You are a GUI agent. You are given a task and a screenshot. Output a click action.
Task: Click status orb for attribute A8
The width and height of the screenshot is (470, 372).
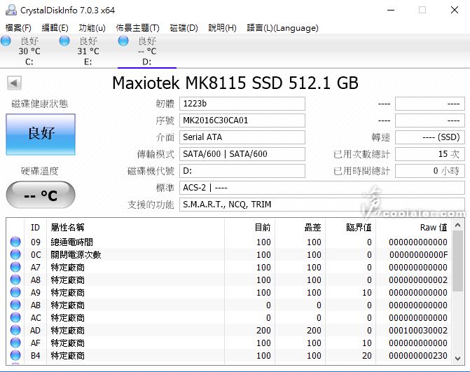point(15,280)
